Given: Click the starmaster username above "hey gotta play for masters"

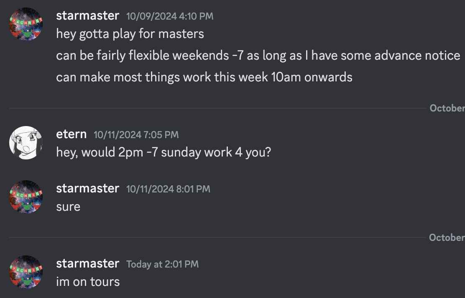Looking at the screenshot, I should (x=87, y=16).
